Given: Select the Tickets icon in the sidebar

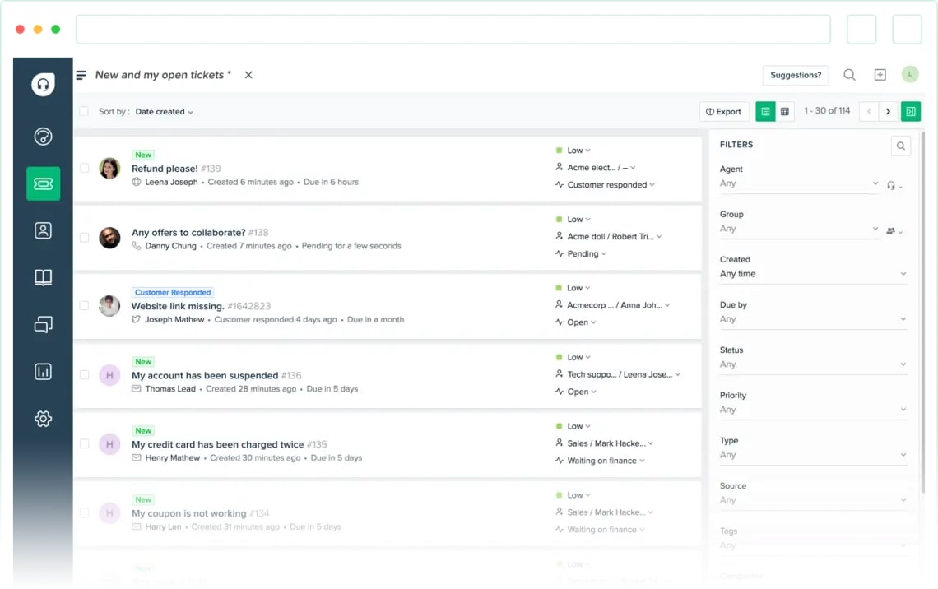Looking at the screenshot, I should point(42,183).
